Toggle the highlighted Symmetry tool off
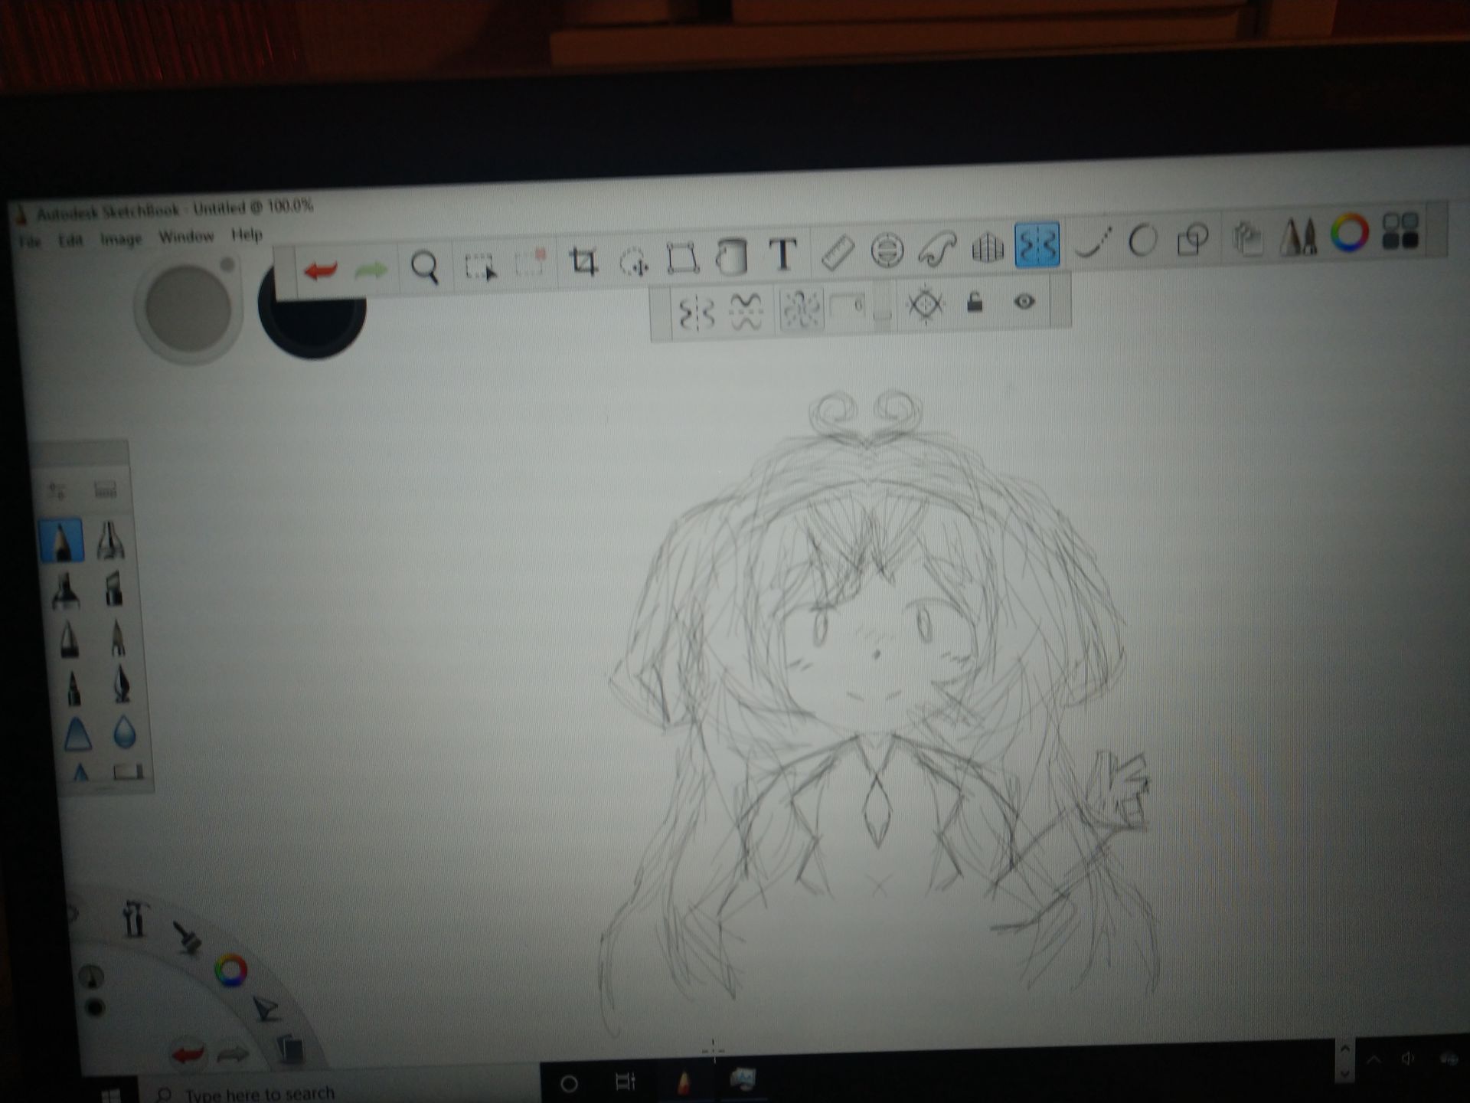Viewport: 1470px width, 1103px height. pos(1037,245)
